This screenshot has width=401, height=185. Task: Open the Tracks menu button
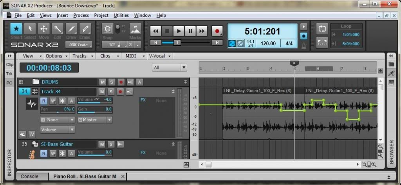coord(83,56)
